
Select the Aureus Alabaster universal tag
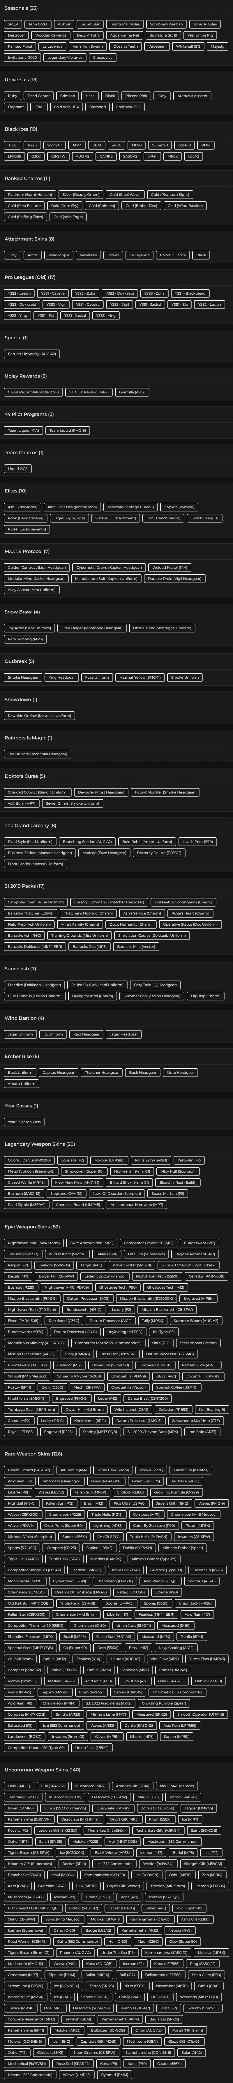click(192, 95)
